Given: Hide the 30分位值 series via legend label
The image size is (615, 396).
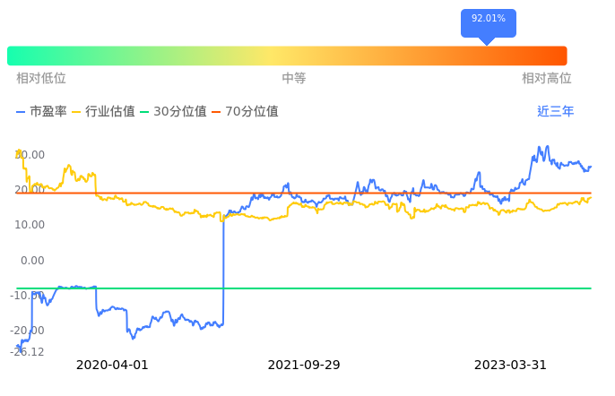Looking at the screenshot, I should 180,112.
